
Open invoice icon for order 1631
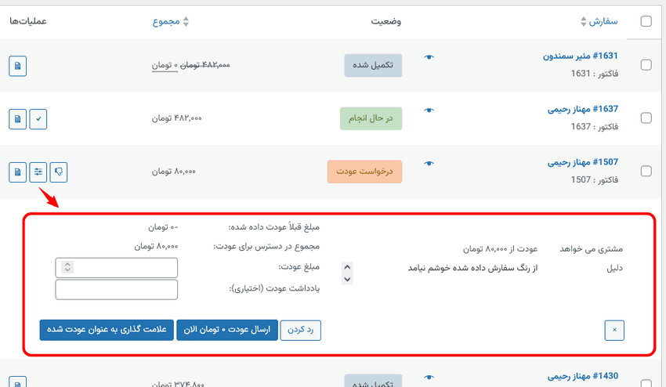tap(17, 66)
